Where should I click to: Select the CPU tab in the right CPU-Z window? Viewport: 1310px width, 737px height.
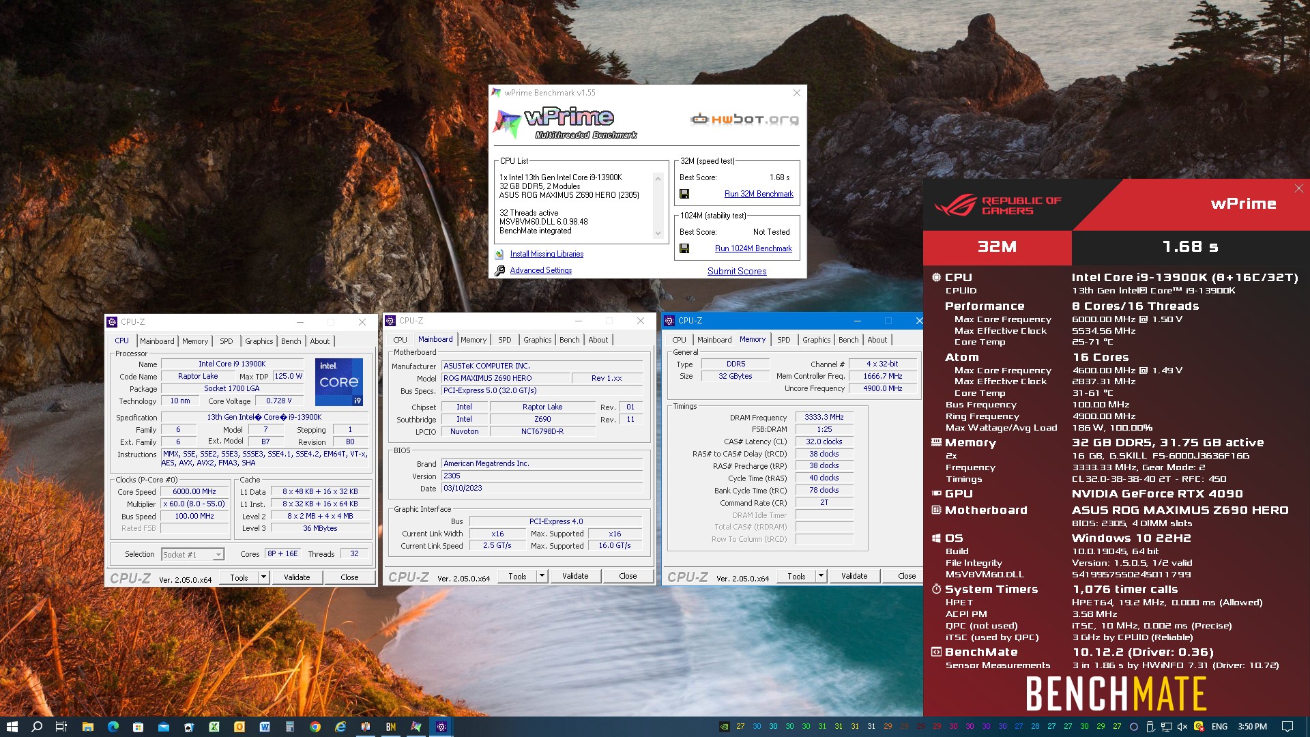[680, 340]
